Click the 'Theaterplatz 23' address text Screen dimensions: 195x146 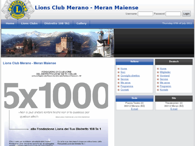(x=174, y=103)
